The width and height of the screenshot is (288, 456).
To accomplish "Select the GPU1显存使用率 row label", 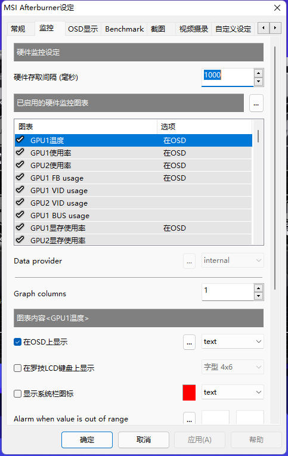I will click(58, 228).
